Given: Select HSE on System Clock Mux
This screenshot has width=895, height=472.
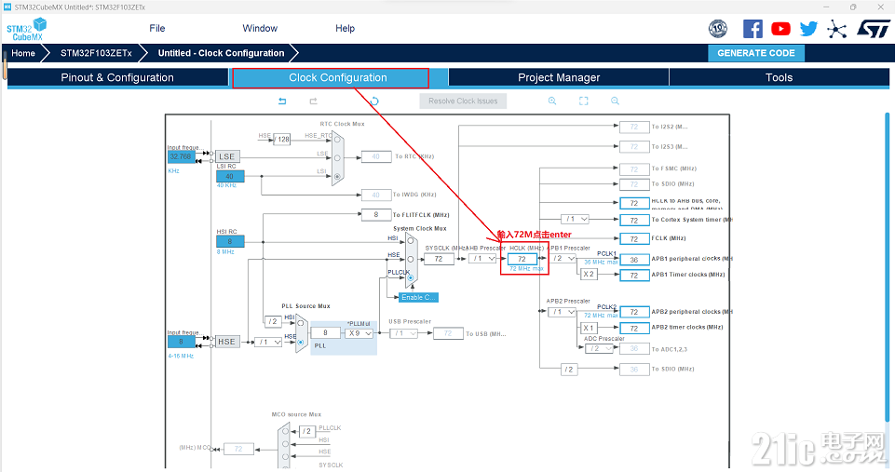Looking at the screenshot, I should coord(411,259).
